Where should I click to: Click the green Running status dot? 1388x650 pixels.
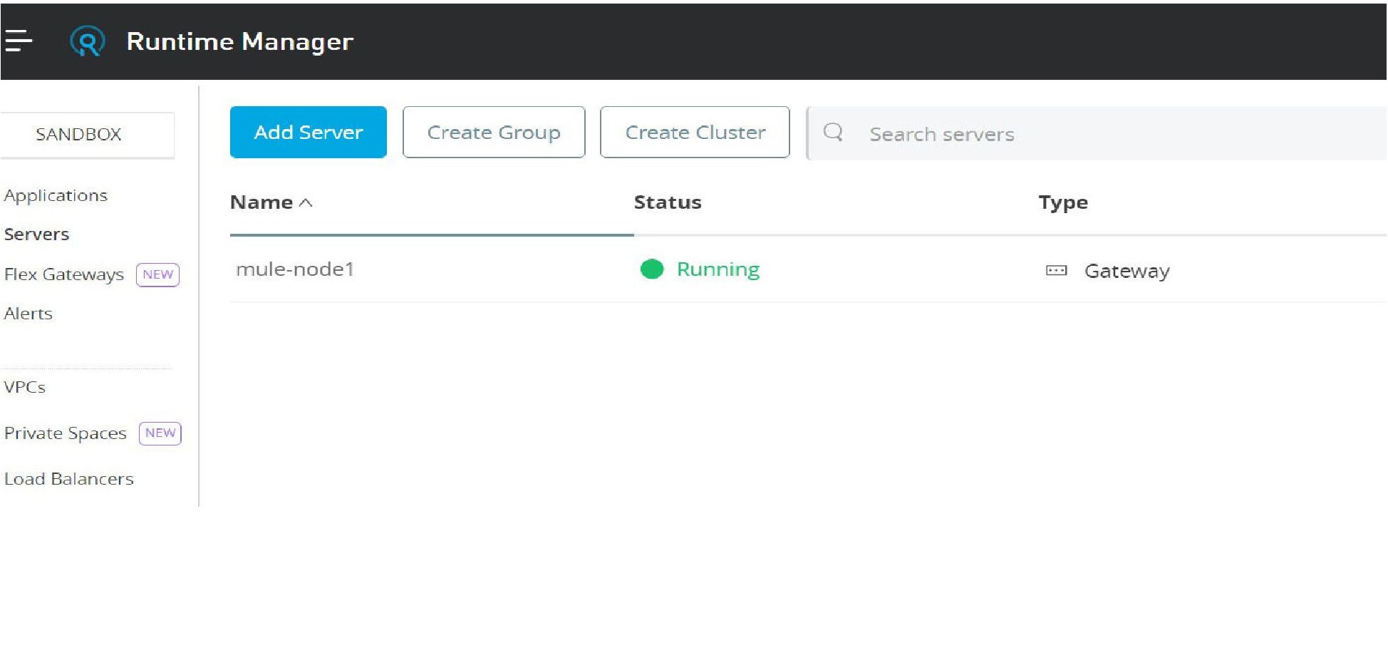point(651,269)
